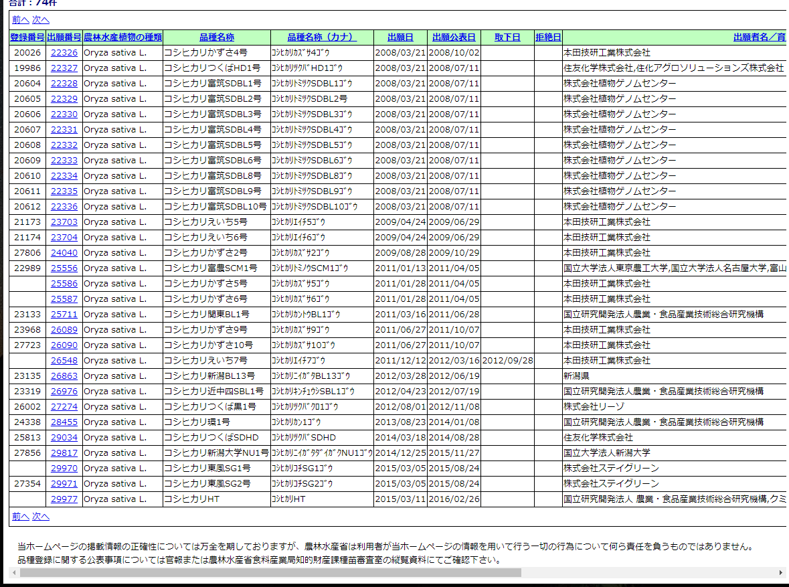Sort by 取下日 column header

(x=507, y=37)
